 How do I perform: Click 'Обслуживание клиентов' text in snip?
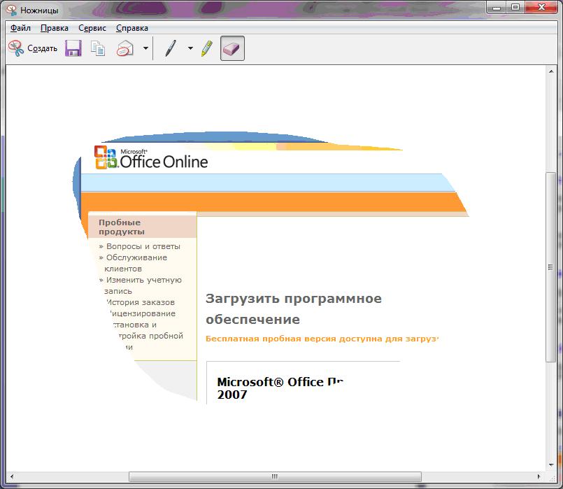pos(136,263)
